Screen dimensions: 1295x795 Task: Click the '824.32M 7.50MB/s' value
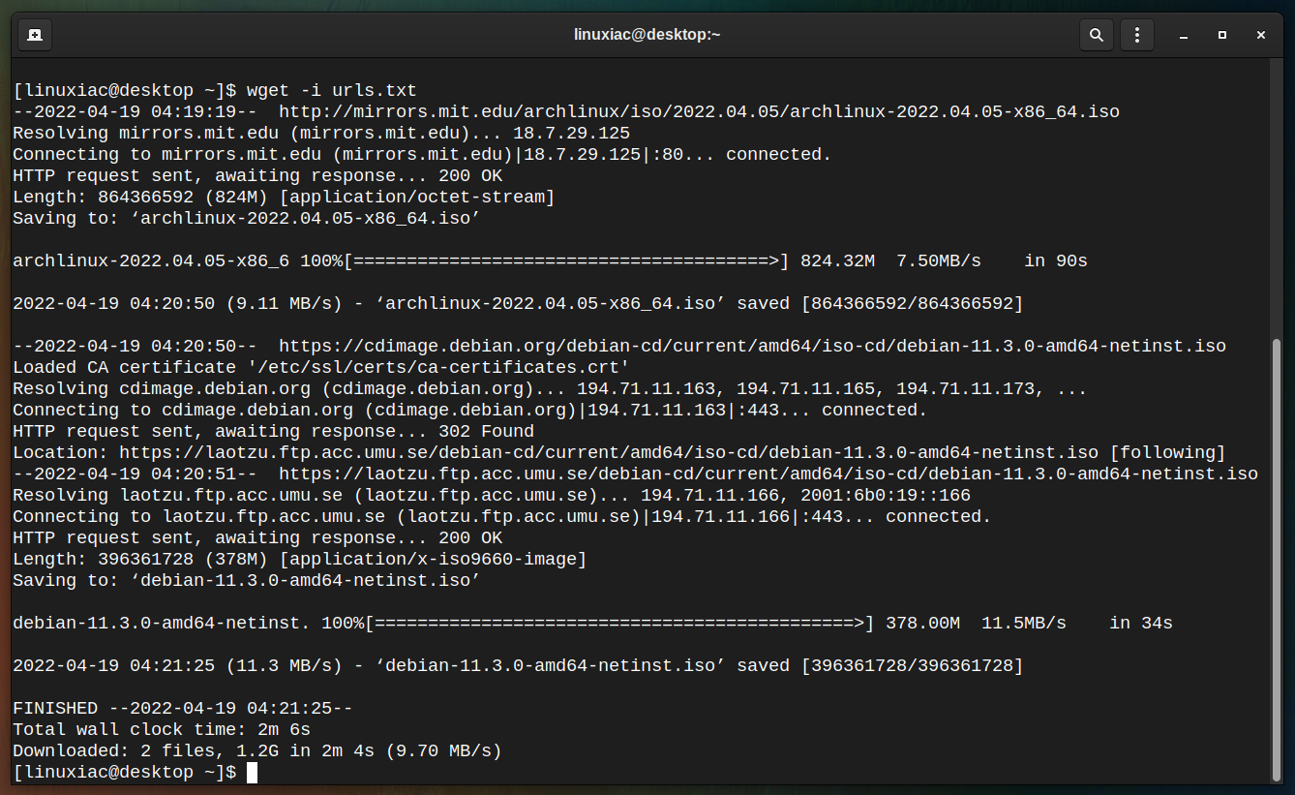click(890, 260)
